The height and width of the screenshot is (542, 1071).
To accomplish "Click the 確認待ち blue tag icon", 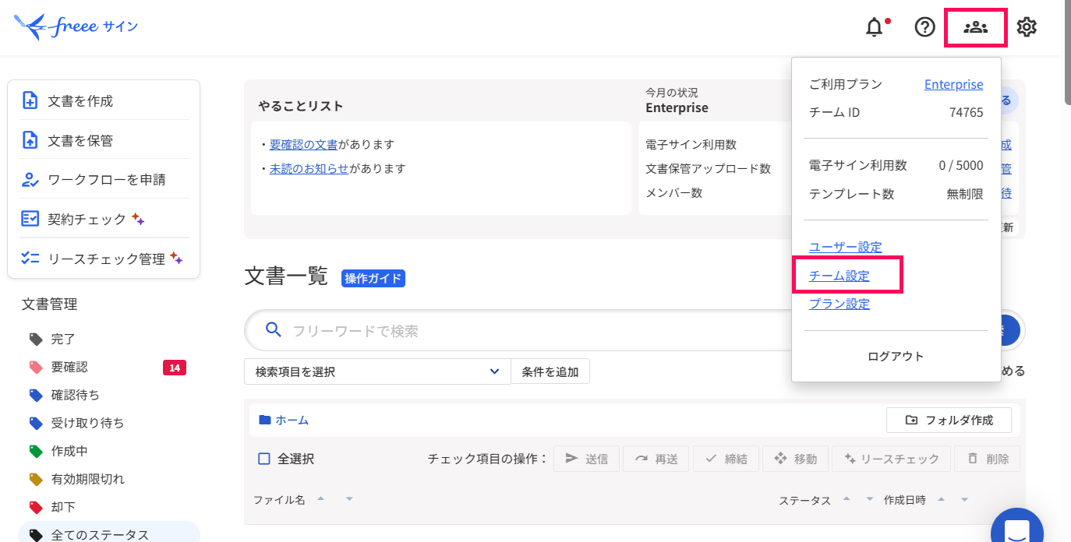I will (x=36, y=395).
